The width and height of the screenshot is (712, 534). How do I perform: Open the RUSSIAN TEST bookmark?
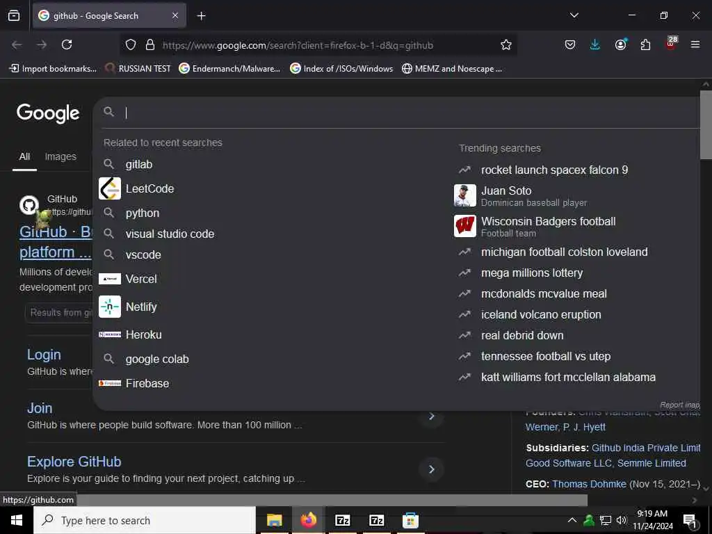point(138,69)
